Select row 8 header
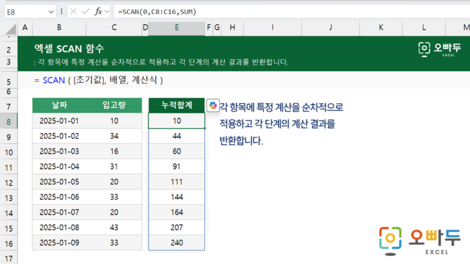Viewport: 470px width, 264px height. [9, 122]
